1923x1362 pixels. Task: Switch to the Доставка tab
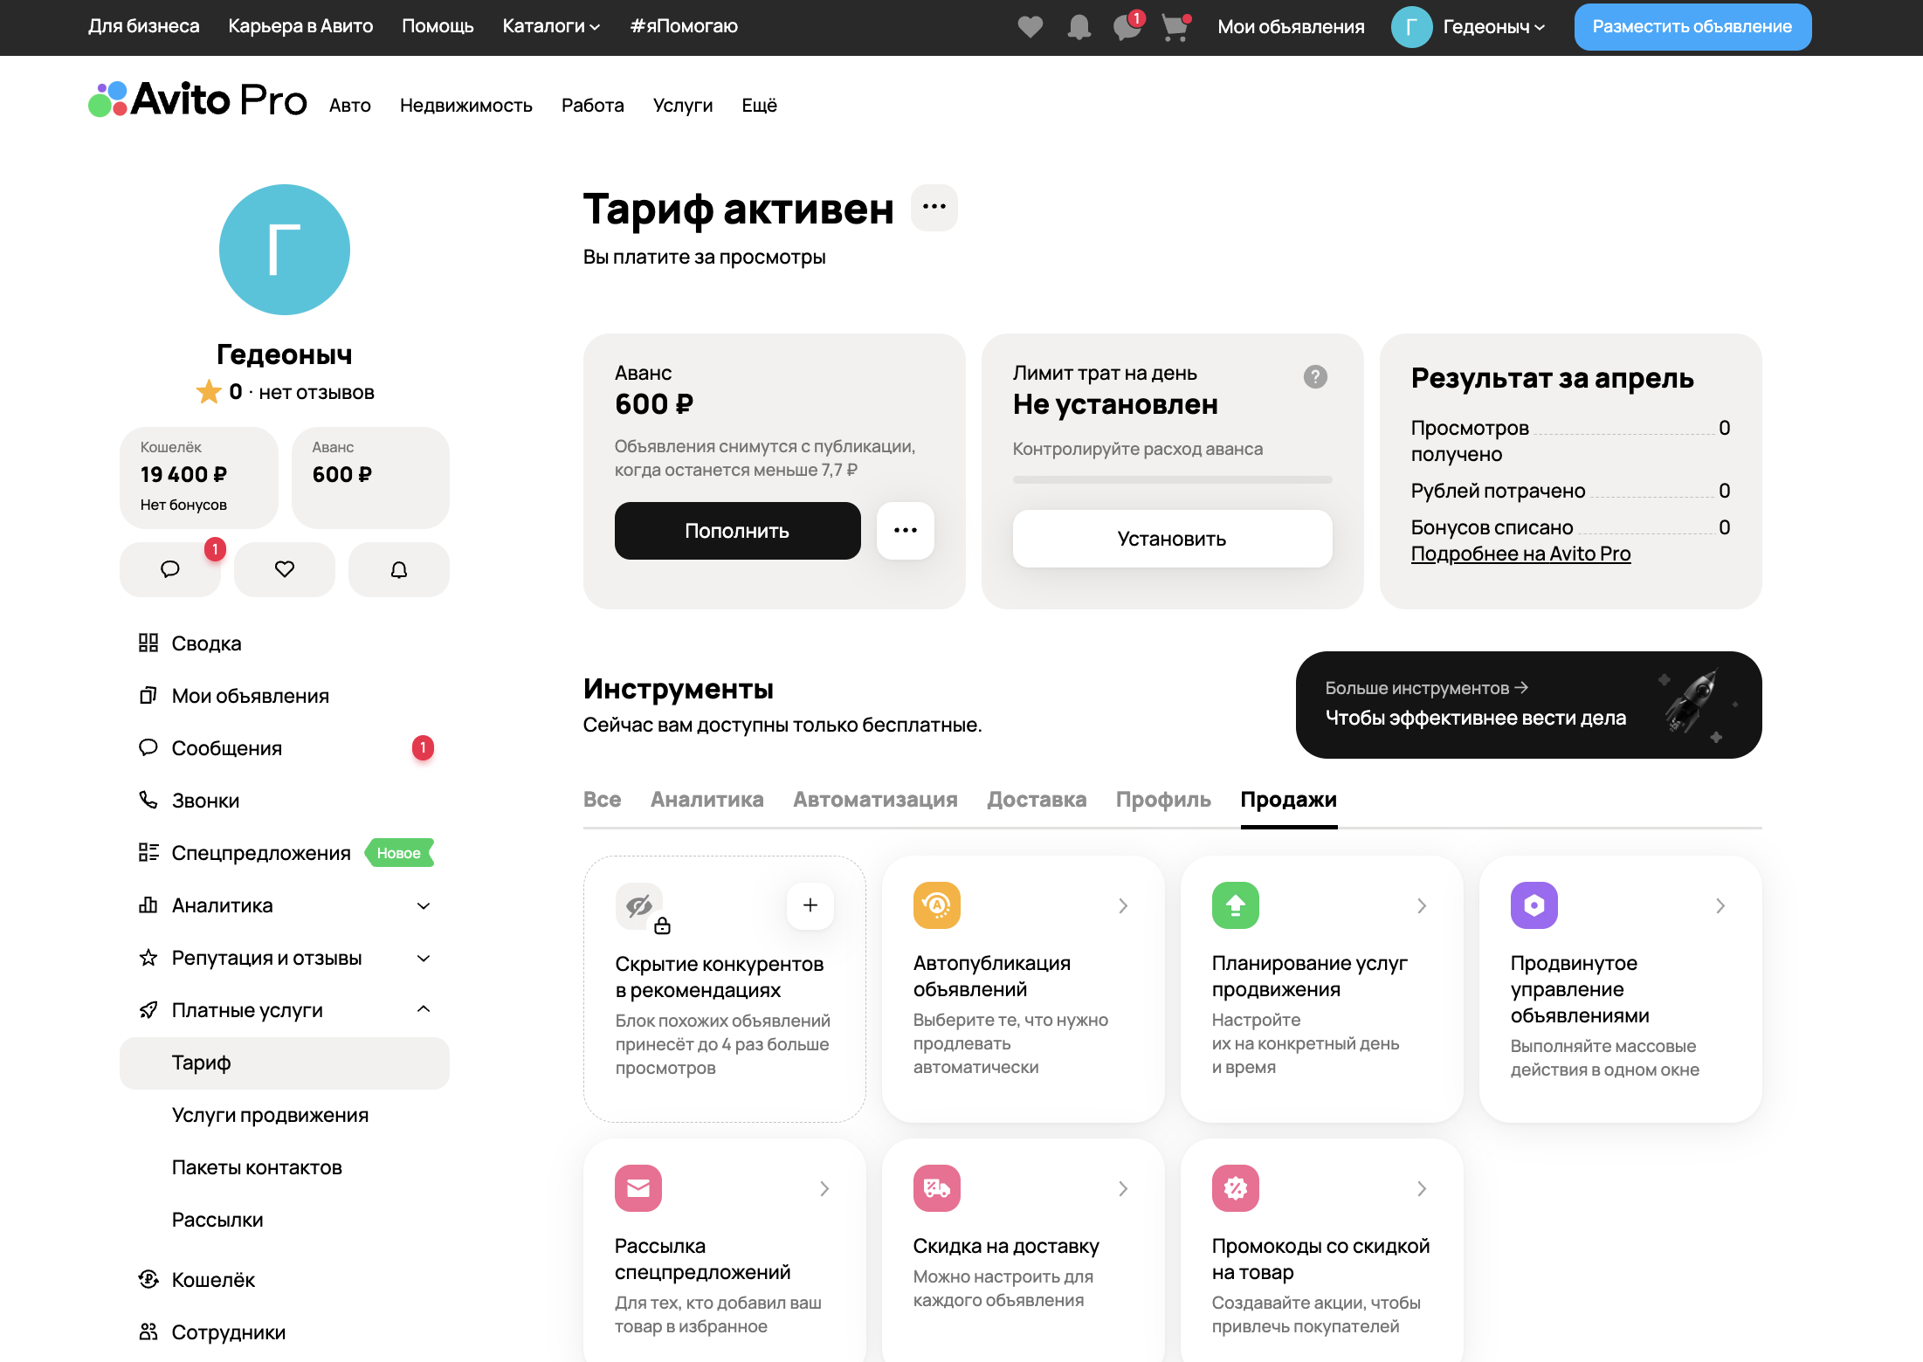[x=1037, y=800]
